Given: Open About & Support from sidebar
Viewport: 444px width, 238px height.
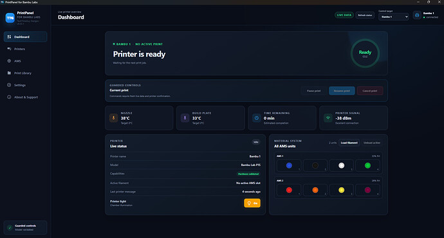Looking at the screenshot, I should point(25,97).
